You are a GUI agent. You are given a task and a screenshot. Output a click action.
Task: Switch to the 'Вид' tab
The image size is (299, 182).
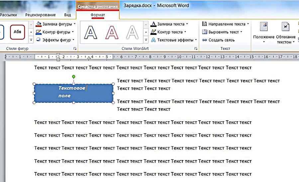tap(67, 15)
